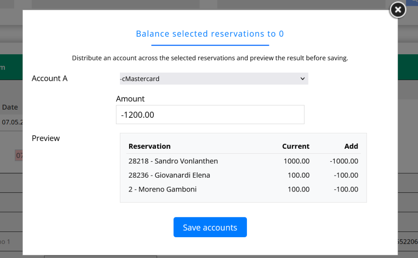The width and height of the screenshot is (418, 258).
Task: Click the dialog title Balance selected reservations to 0
Action: [x=210, y=34]
